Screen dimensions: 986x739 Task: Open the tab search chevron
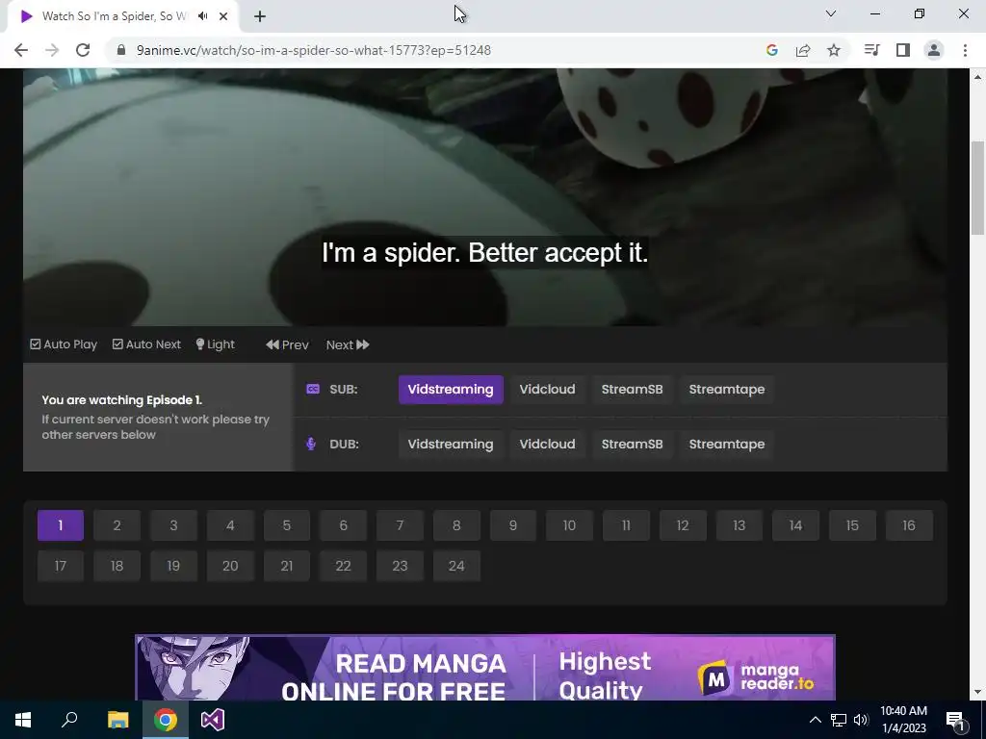[x=831, y=13]
